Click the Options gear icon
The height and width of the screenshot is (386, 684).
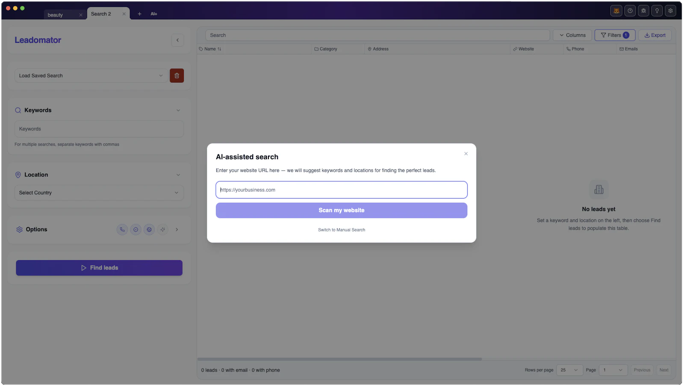[19, 230]
